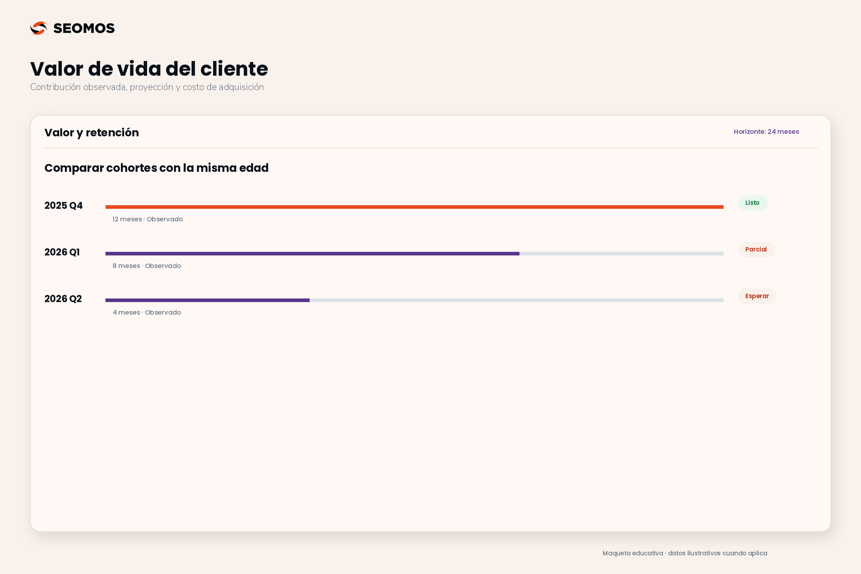
Task: Open the 'Horizonte: 24 meses' selector
Action: click(x=766, y=132)
